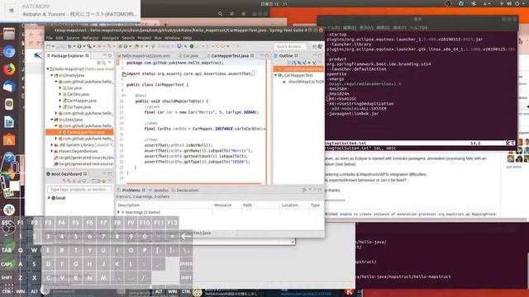Click the Debug bug toolbar icon
Screen dimensions: 529x297
pos(69,46)
